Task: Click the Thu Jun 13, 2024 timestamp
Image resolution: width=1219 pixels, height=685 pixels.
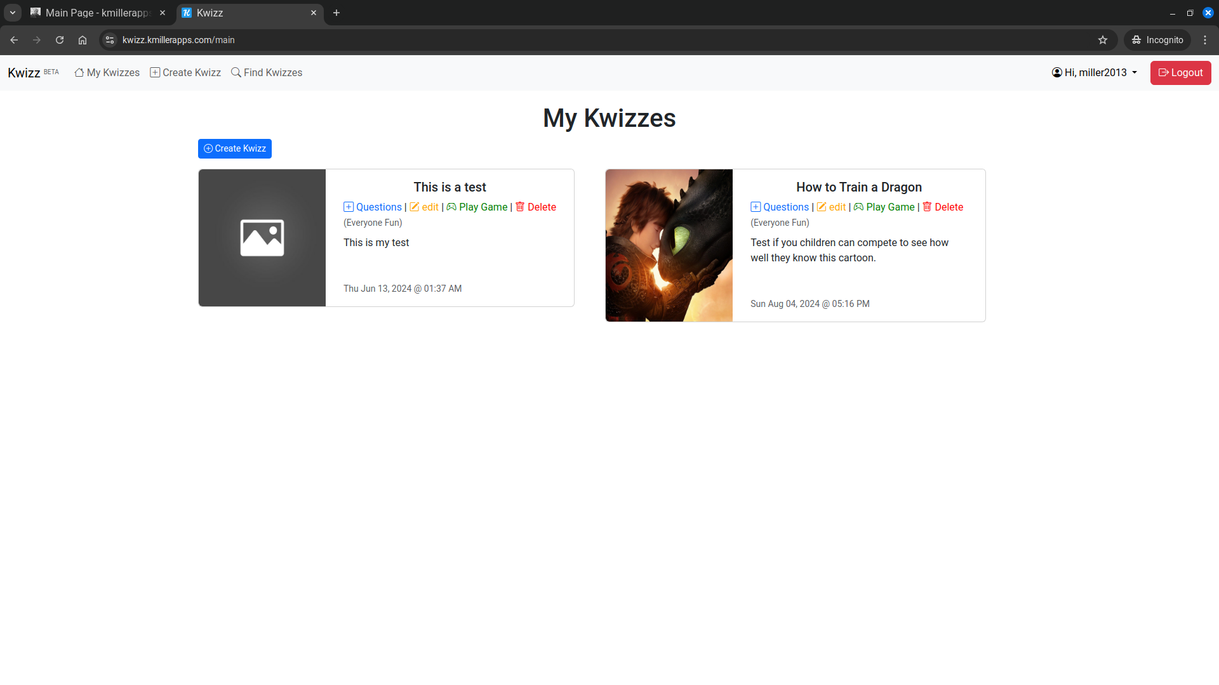Action: pyautogui.click(x=403, y=289)
